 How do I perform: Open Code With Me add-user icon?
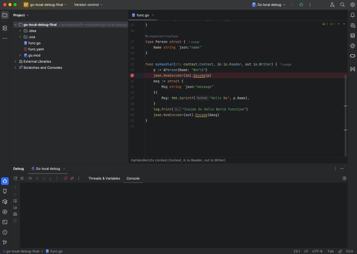coord(332,5)
